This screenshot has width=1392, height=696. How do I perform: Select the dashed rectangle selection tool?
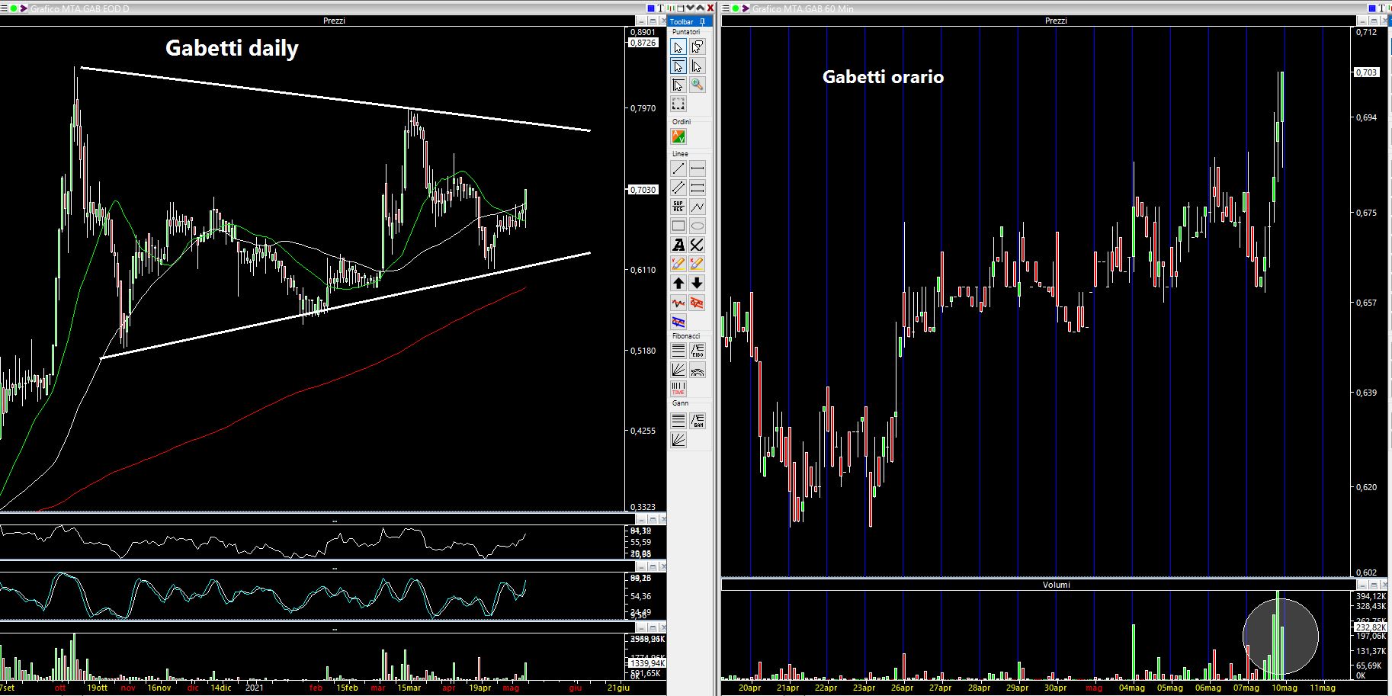point(678,104)
